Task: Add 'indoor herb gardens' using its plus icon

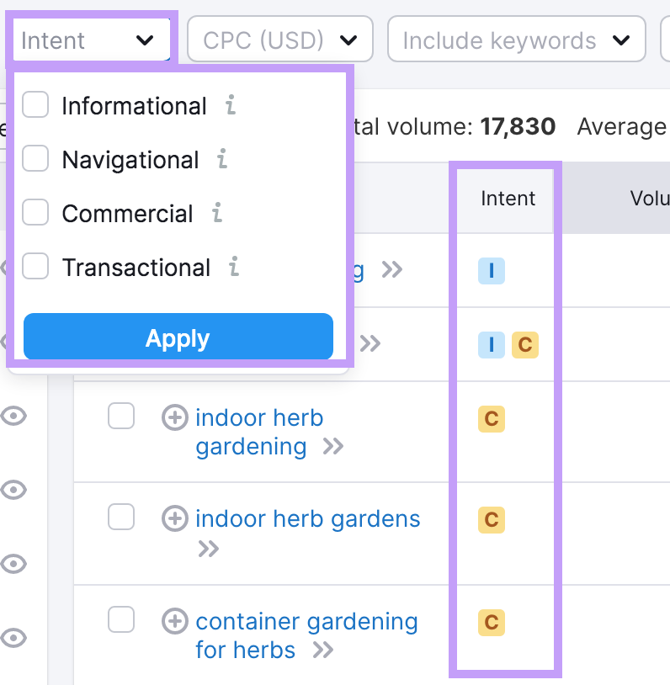Action: click(x=174, y=518)
